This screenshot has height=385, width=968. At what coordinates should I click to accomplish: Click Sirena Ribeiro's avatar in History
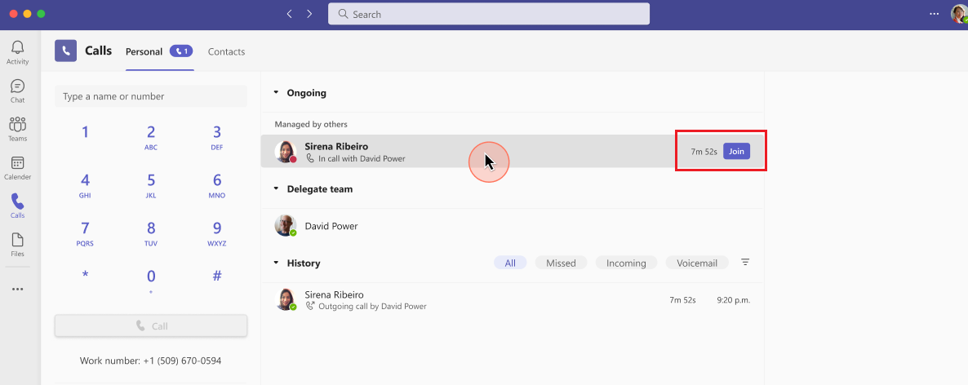point(285,299)
